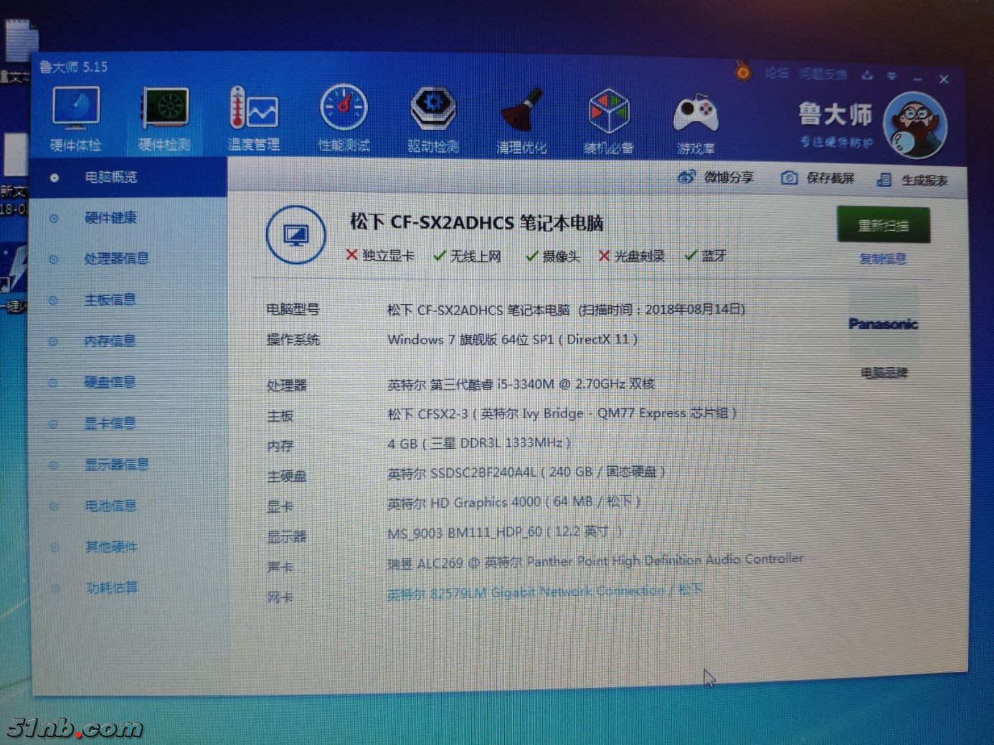The image size is (994, 745).
Task: Open the 问题反馈 feedback link
Action: click(823, 74)
